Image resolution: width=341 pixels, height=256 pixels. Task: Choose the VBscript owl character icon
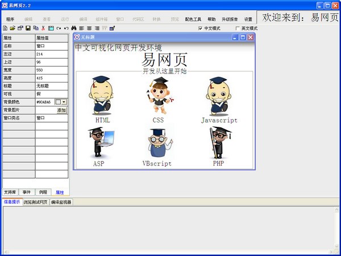(157, 142)
